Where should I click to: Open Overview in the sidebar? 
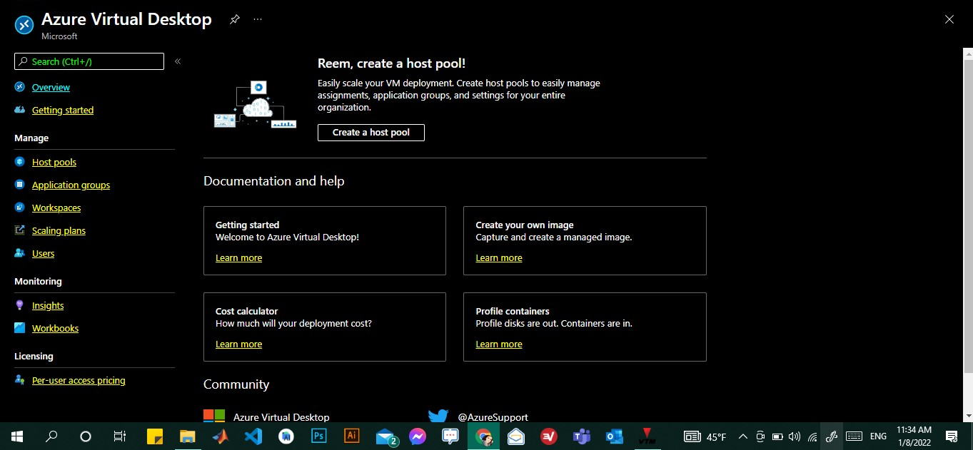coord(51,87)
